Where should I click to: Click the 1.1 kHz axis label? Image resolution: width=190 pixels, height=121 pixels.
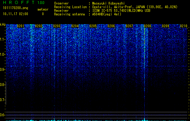point(2,39)
